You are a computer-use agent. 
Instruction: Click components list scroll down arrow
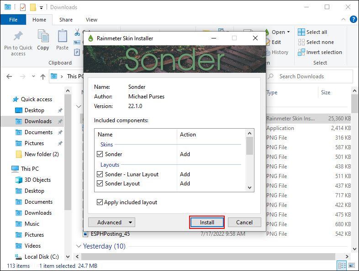tap(249, 188)
